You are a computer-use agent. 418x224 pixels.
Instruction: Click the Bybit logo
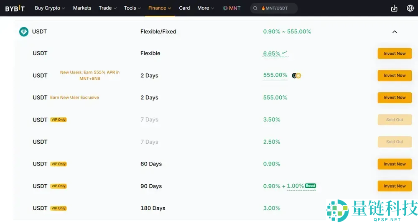tap(15, 8)
